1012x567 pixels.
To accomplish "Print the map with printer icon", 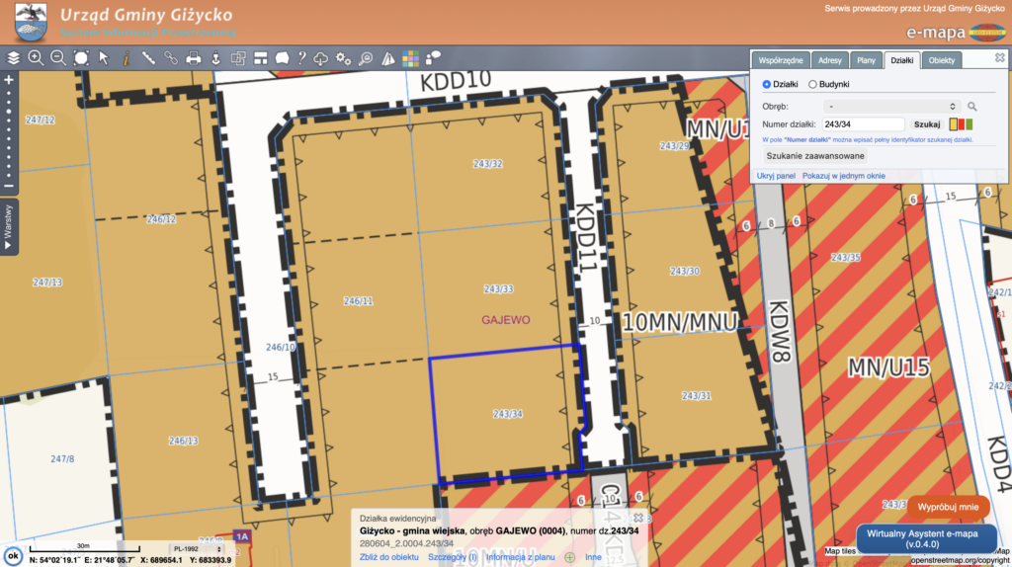I will pos(193,58).
